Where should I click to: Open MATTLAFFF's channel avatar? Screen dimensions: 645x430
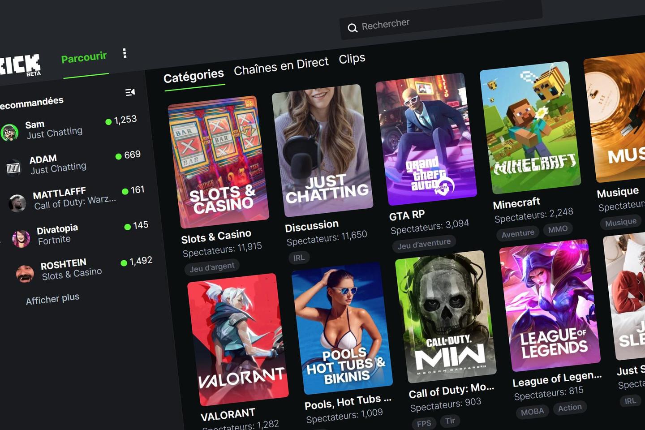coord(17,203)
